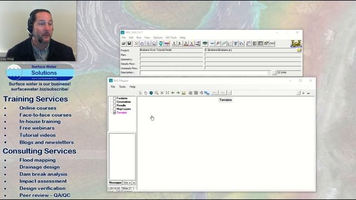Click the Terrains label in map view
This screenshot has width=356, height=200.
click(x=225, y=100)
